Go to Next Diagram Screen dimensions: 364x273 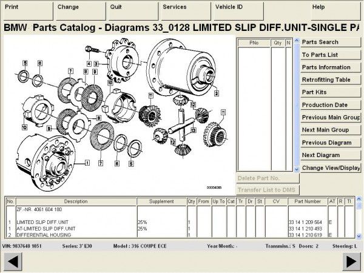pyautogui.click(x=331, y=155)
